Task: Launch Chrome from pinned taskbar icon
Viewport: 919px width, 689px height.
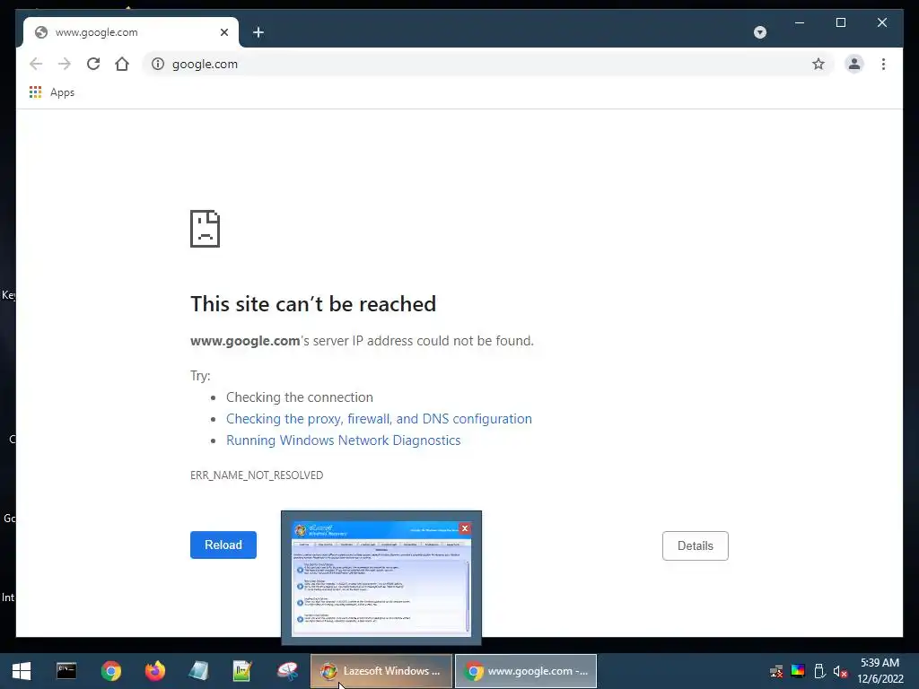Action: [110, 671]
